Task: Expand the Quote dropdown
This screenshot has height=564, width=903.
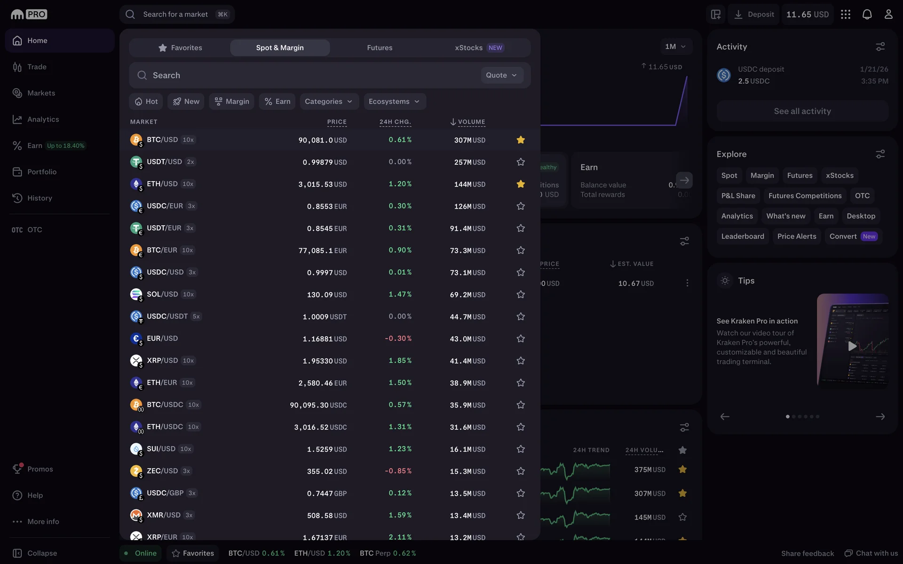Action: pos(501,75)
